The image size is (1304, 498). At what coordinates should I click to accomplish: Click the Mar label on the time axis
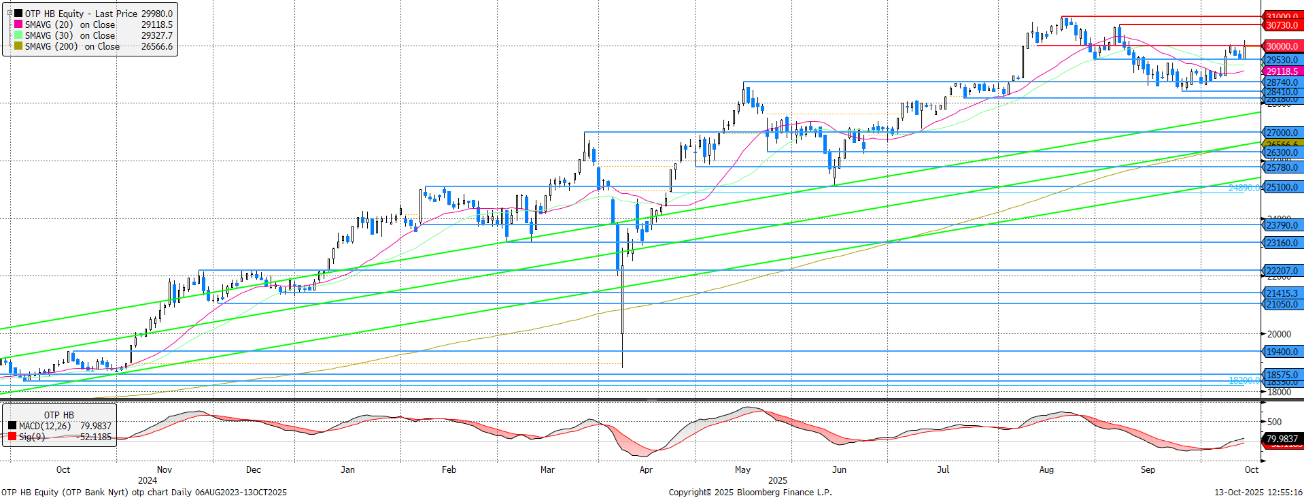547,469
